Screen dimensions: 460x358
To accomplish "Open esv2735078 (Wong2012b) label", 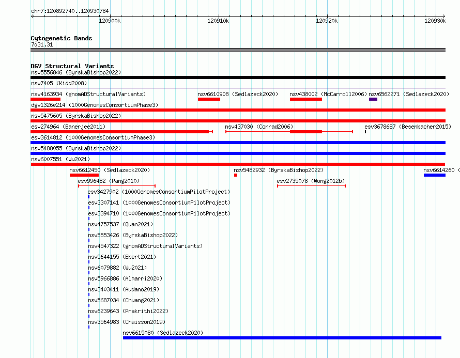I will pyautogui.click(x=311, y=181).
